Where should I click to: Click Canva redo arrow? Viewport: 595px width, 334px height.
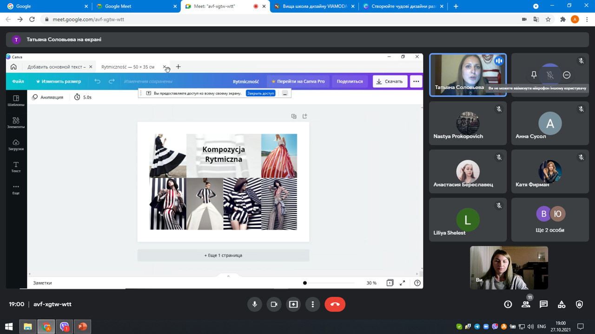click(x=112, y=81)
